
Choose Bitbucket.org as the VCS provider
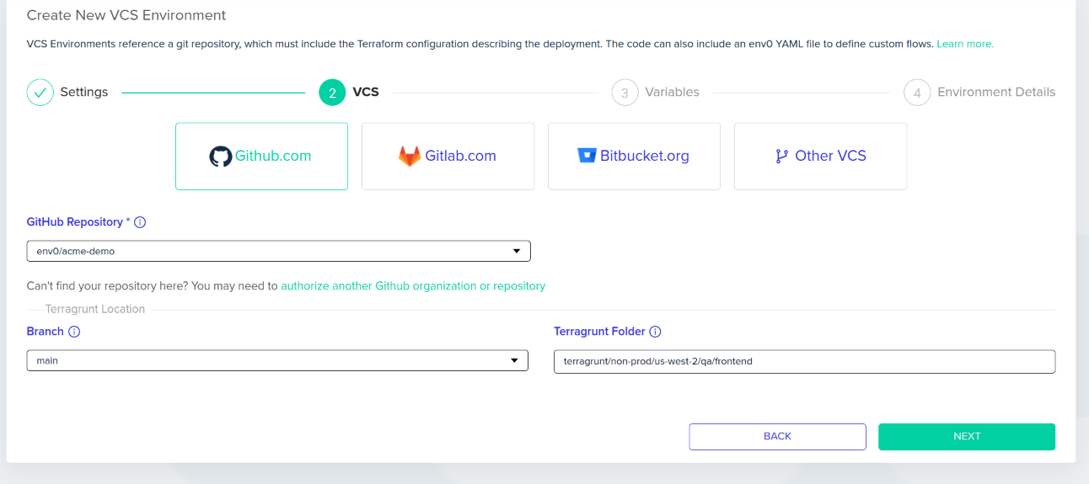(634, 157)
